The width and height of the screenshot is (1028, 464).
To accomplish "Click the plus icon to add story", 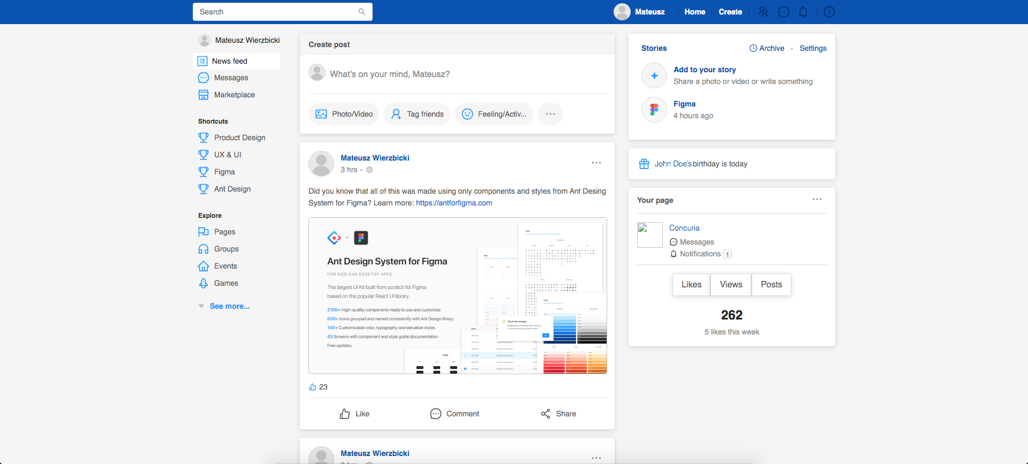I will coord(654,75).
